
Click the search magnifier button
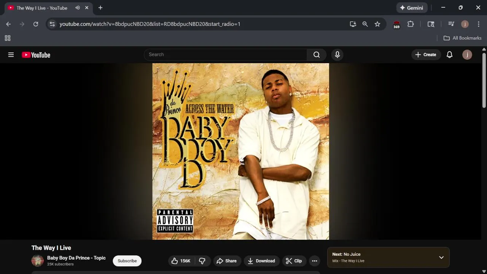tap(317, 55)
